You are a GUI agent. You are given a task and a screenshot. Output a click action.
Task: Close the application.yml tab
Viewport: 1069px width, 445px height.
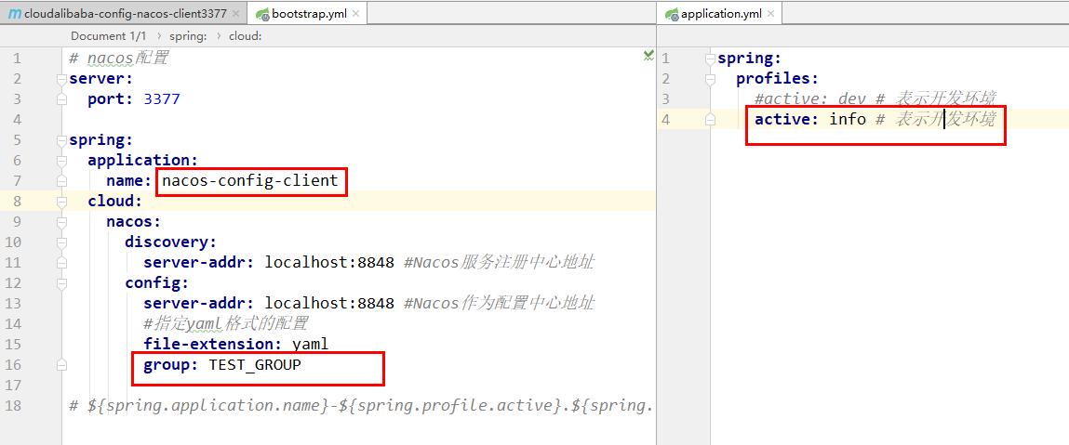[772, 14]
